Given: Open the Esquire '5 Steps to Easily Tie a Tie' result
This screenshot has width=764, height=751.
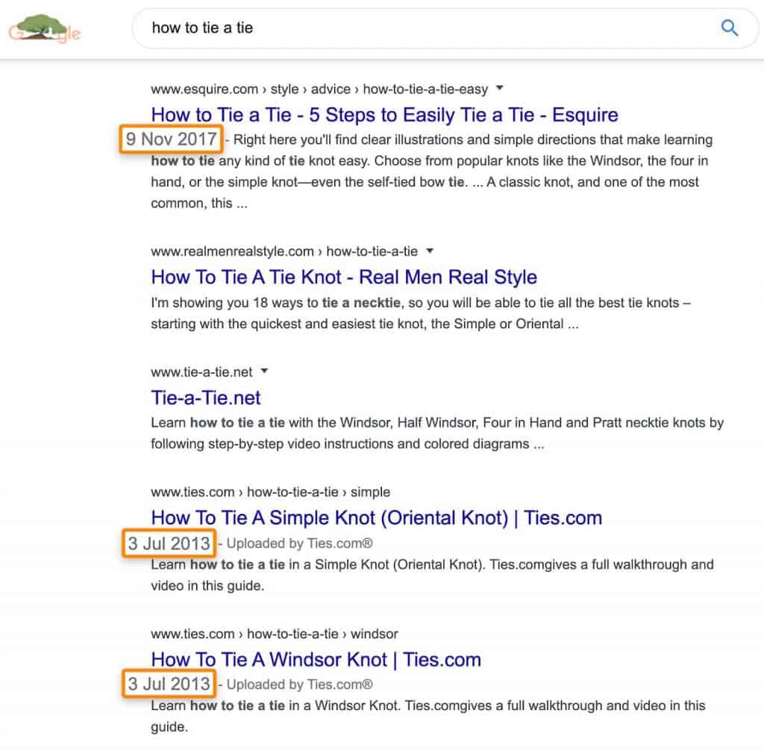Looking at the screenshot, I should click(x=384, y=115).
